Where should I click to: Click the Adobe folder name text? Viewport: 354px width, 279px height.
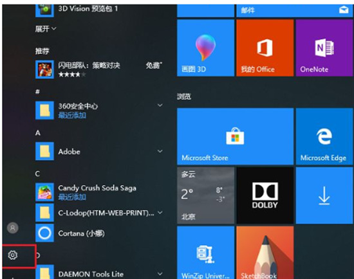69,151
